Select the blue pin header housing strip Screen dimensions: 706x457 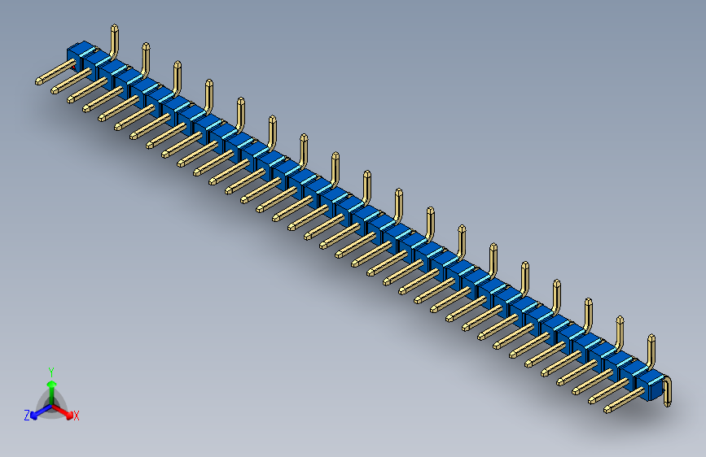pos(366,220)
